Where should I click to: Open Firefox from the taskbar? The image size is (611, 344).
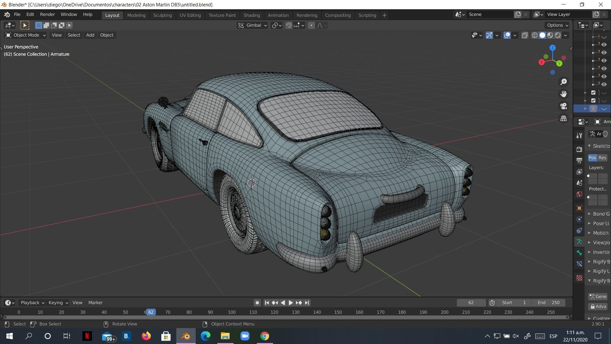[x=146, y=336]
